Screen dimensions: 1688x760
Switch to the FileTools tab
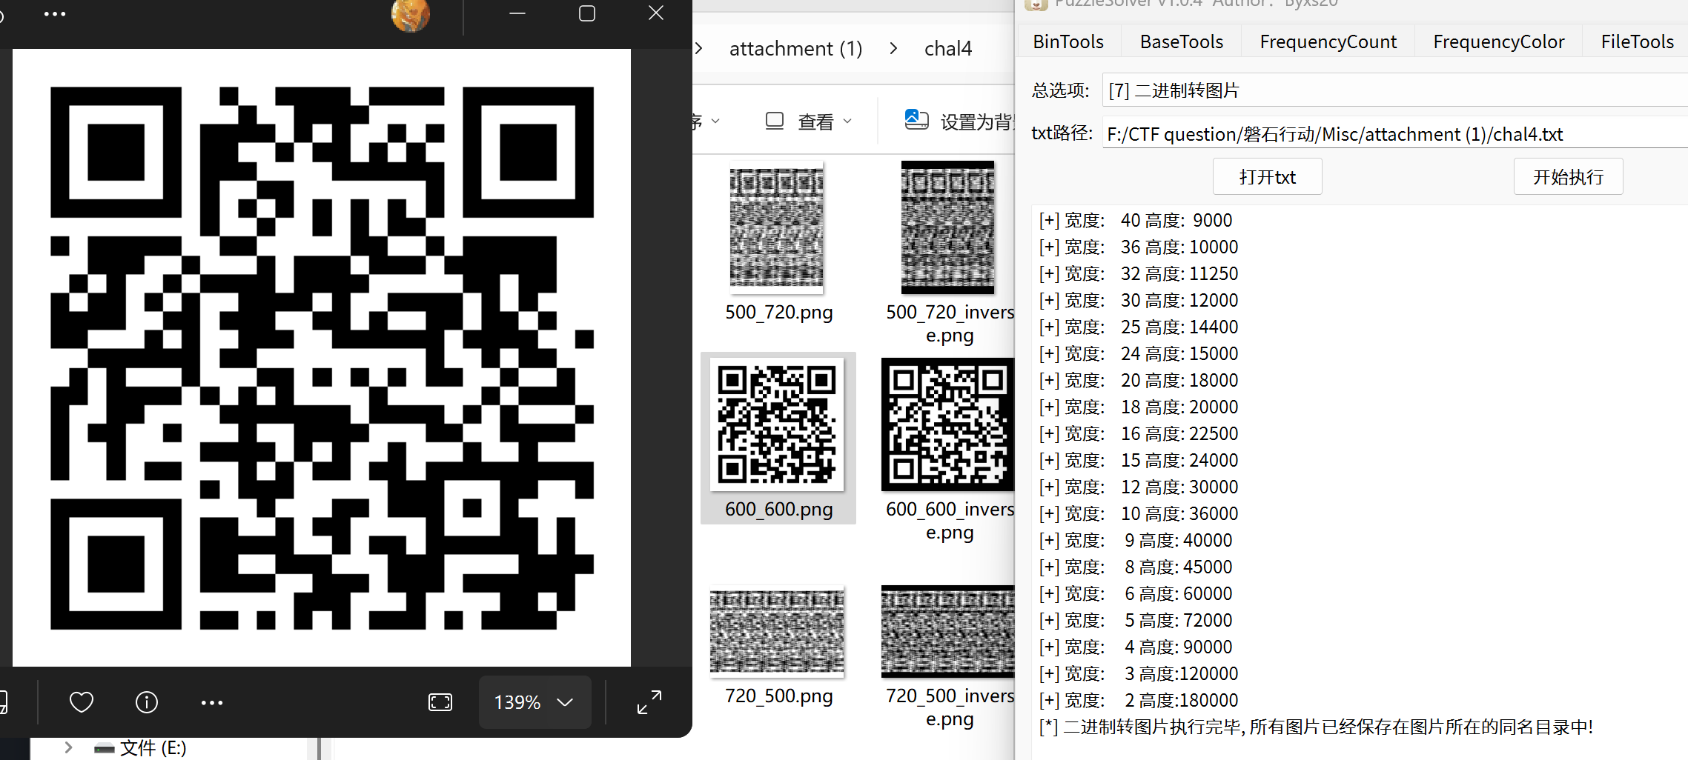click(1636, 41)
